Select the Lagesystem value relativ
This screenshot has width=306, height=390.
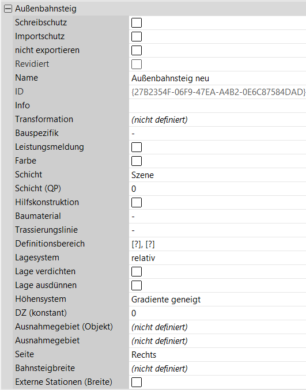click(217, 258)
